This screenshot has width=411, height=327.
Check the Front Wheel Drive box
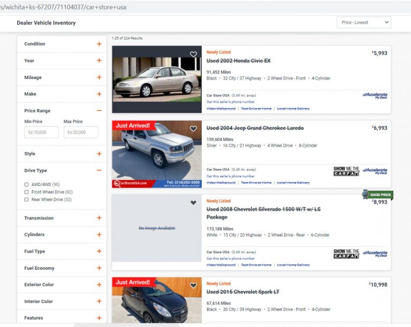pyautogui.click(x=26, y=192)
